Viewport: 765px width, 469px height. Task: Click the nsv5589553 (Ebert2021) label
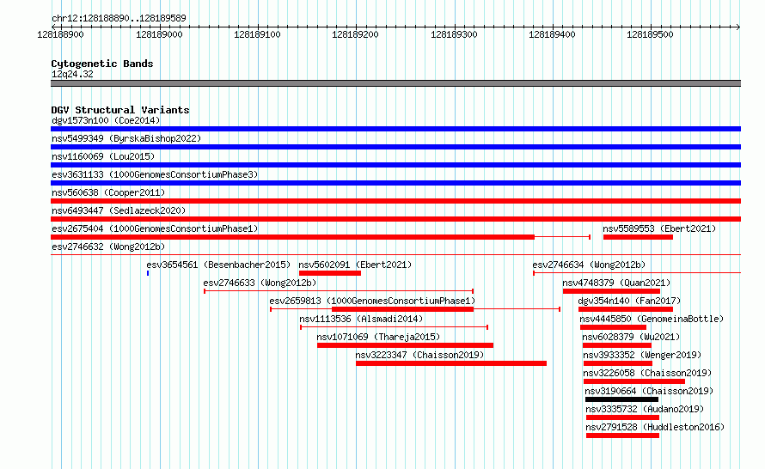659,228
